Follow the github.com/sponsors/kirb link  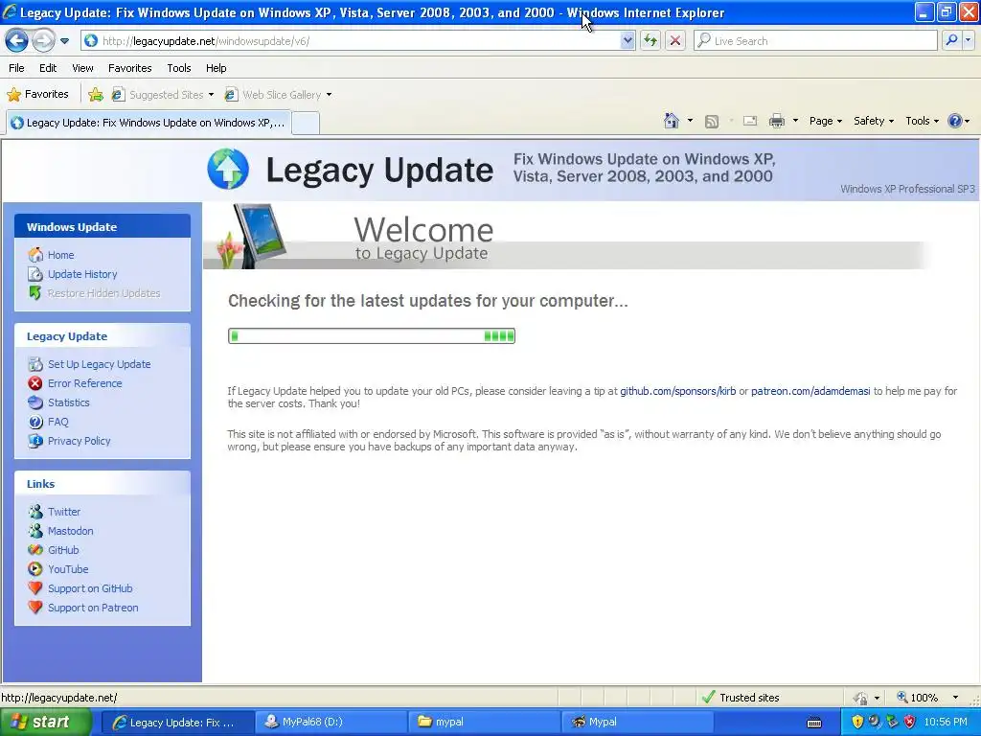(x=677, y=391)
